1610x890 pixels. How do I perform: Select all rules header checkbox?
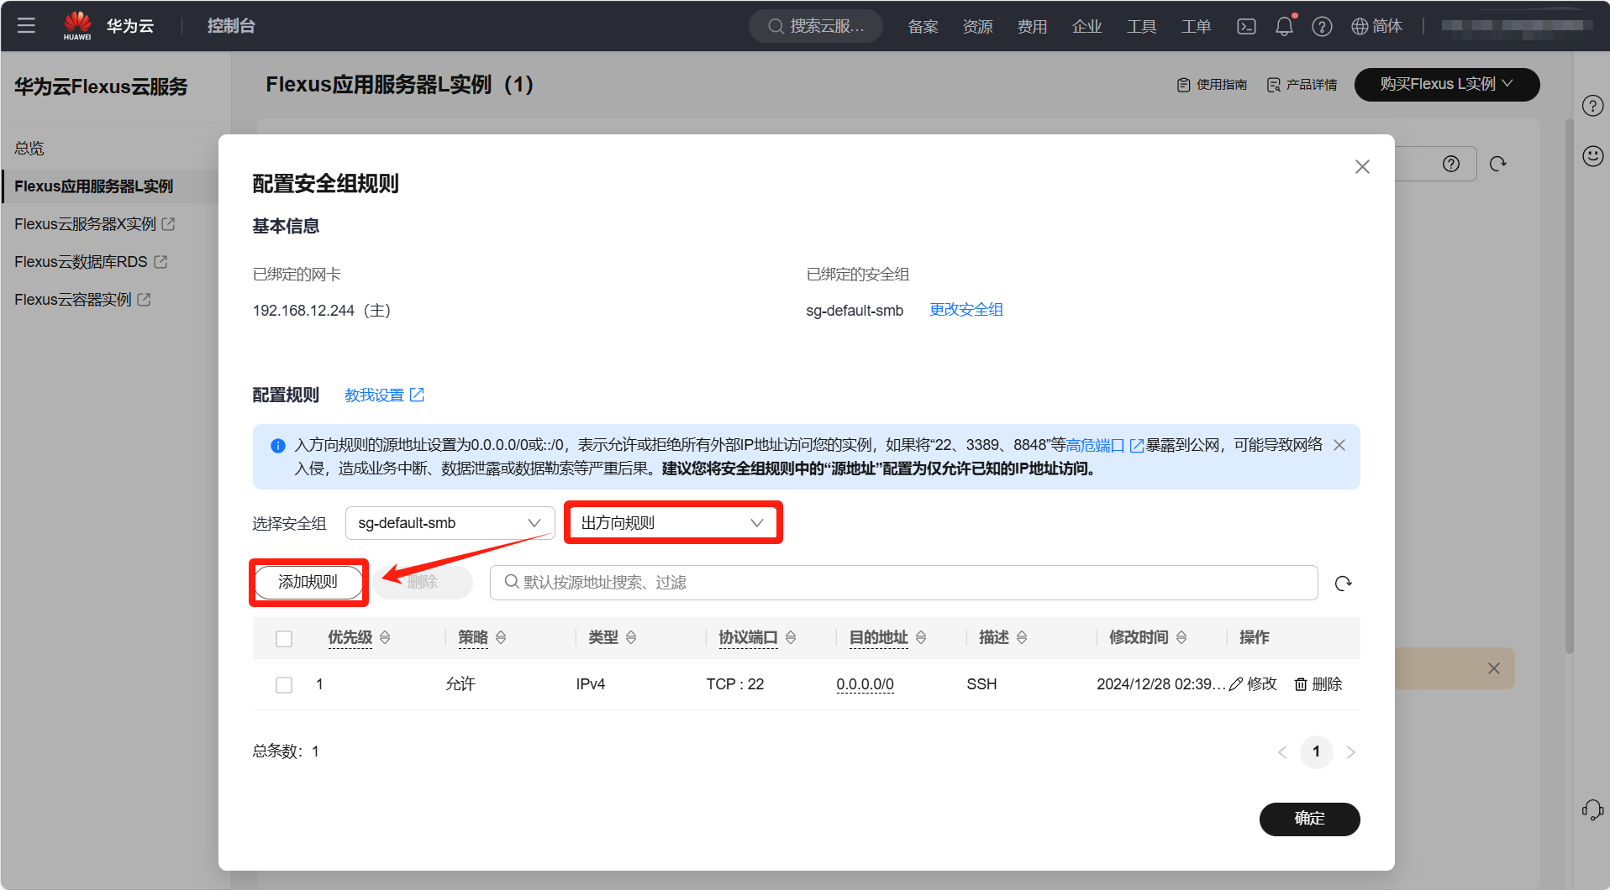coord(284,639)
